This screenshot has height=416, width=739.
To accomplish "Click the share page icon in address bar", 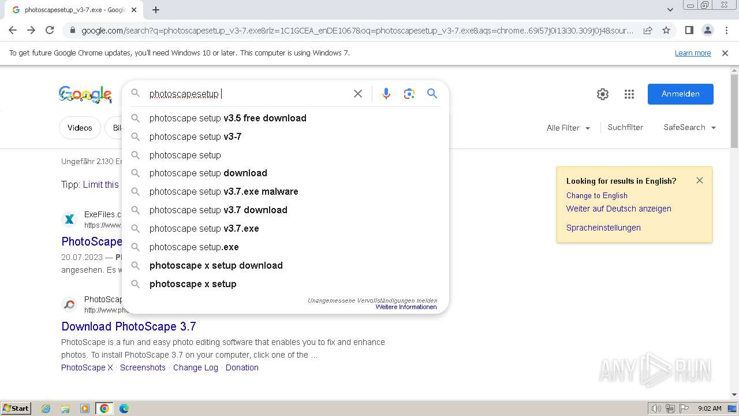I will tap(648, 30).
